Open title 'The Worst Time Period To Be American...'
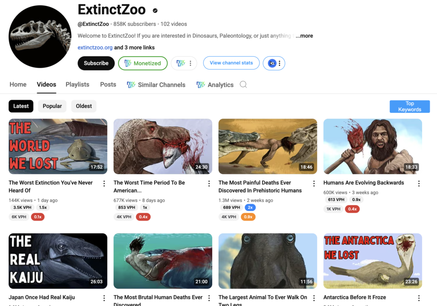The image size is (437, 306). (149, 187)
